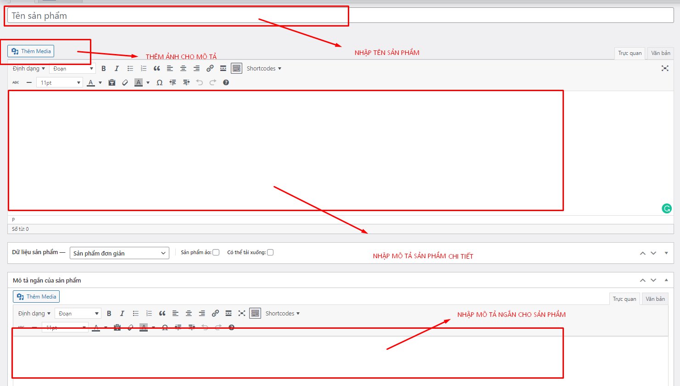Image resolution: width=680 pixels, height=386 pixels.
Task: Switch main editor to the "Văn bản" tab
Action: tap(660, 53)
